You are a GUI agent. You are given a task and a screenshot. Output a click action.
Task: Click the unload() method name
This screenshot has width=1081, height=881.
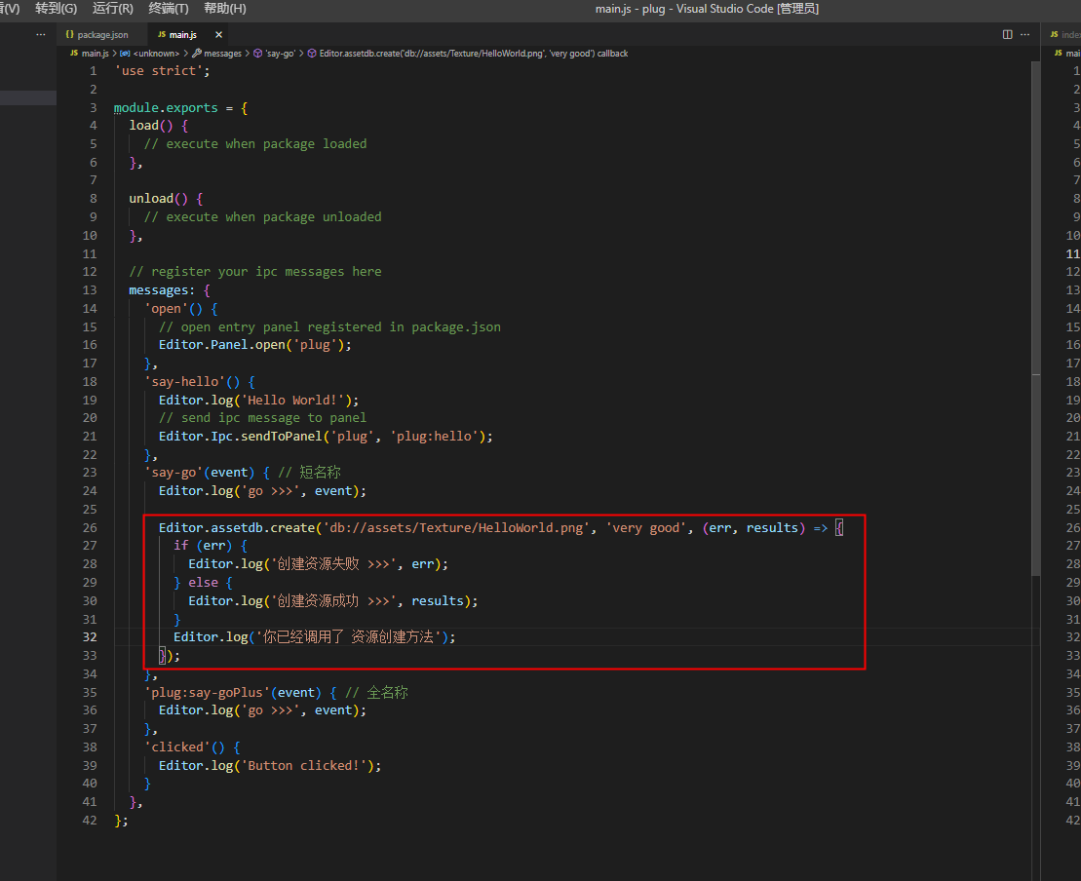(151, 199)
